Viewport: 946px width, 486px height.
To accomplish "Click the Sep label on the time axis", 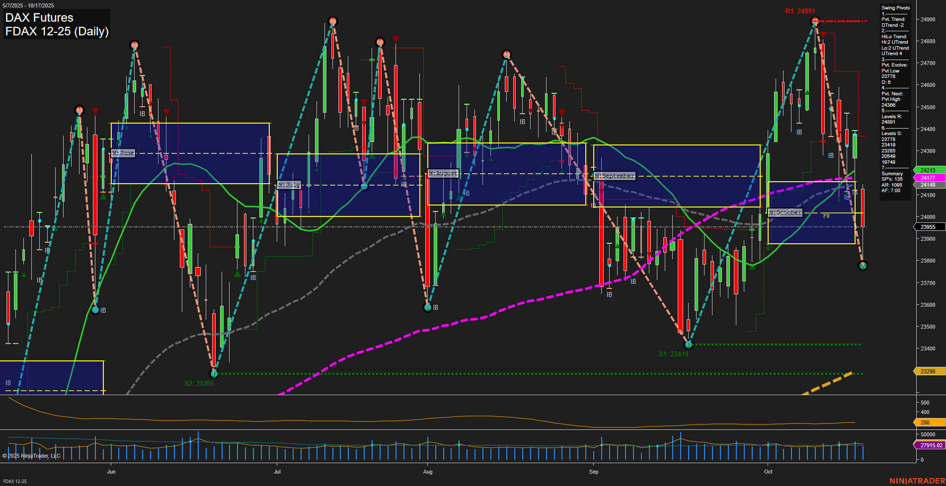I will coord(594,472).
